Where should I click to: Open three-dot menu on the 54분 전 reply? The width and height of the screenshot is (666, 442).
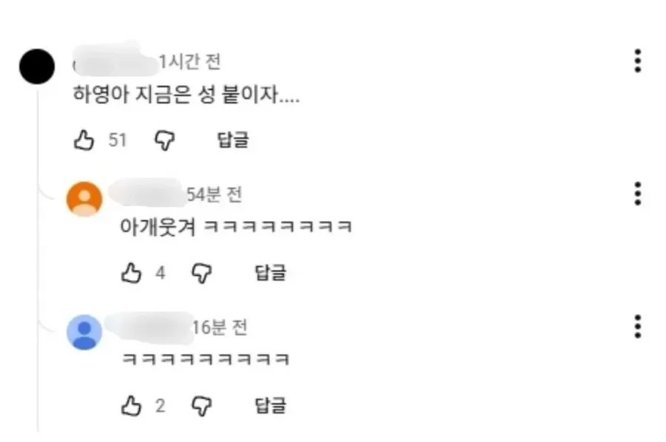637,194
